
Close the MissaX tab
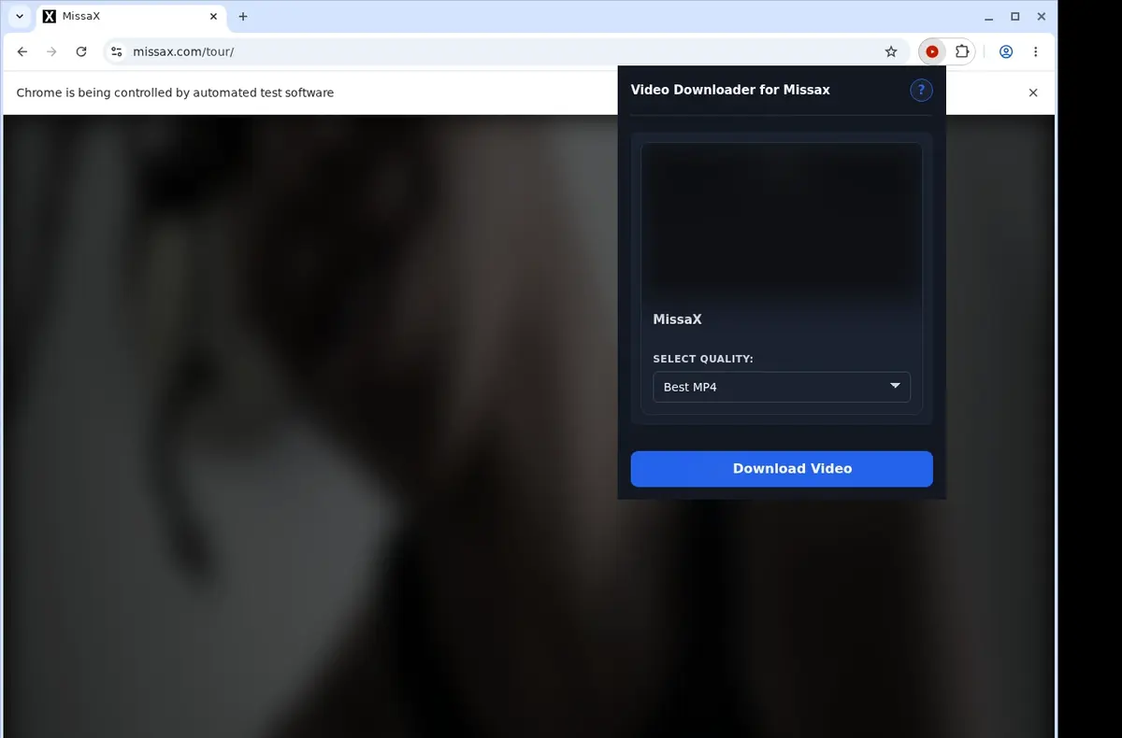pyautogui.click(x=213, y=17)
